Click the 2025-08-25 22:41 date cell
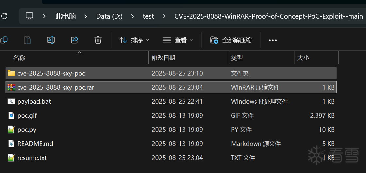 [177, 102]
